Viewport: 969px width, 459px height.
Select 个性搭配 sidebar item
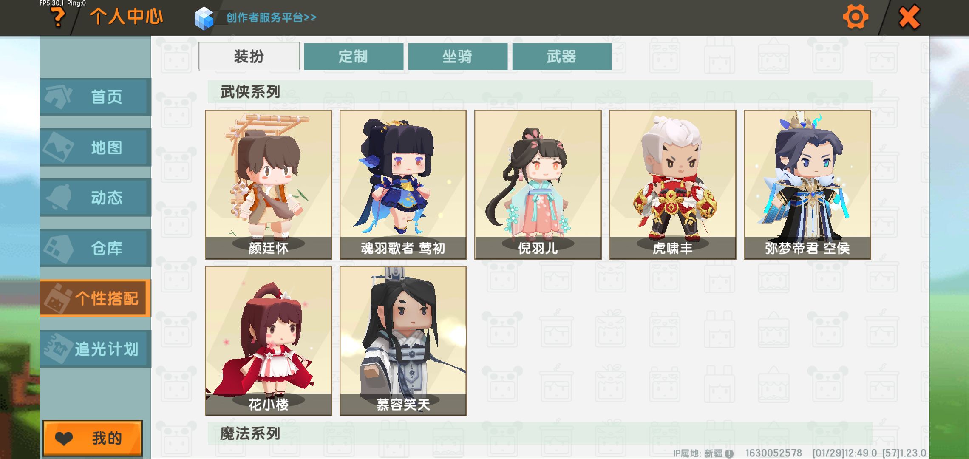pyautogui.click(x=96, y=298)
